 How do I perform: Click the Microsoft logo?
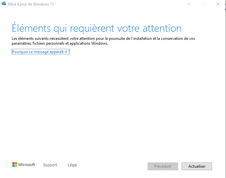coord(24,165)
